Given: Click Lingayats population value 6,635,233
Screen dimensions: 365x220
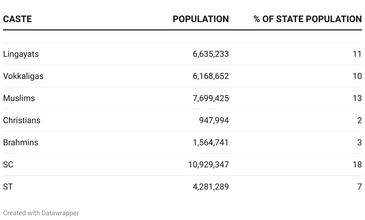Looking at the screenshot, I should coord(211,54).
